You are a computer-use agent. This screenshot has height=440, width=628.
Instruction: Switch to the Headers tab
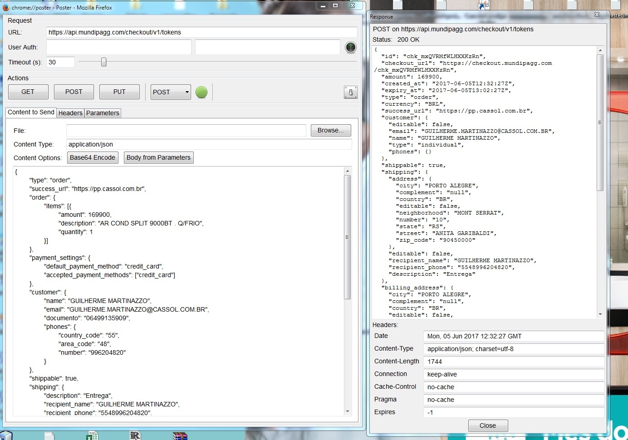pyautogui.click(x=70, y=113)
